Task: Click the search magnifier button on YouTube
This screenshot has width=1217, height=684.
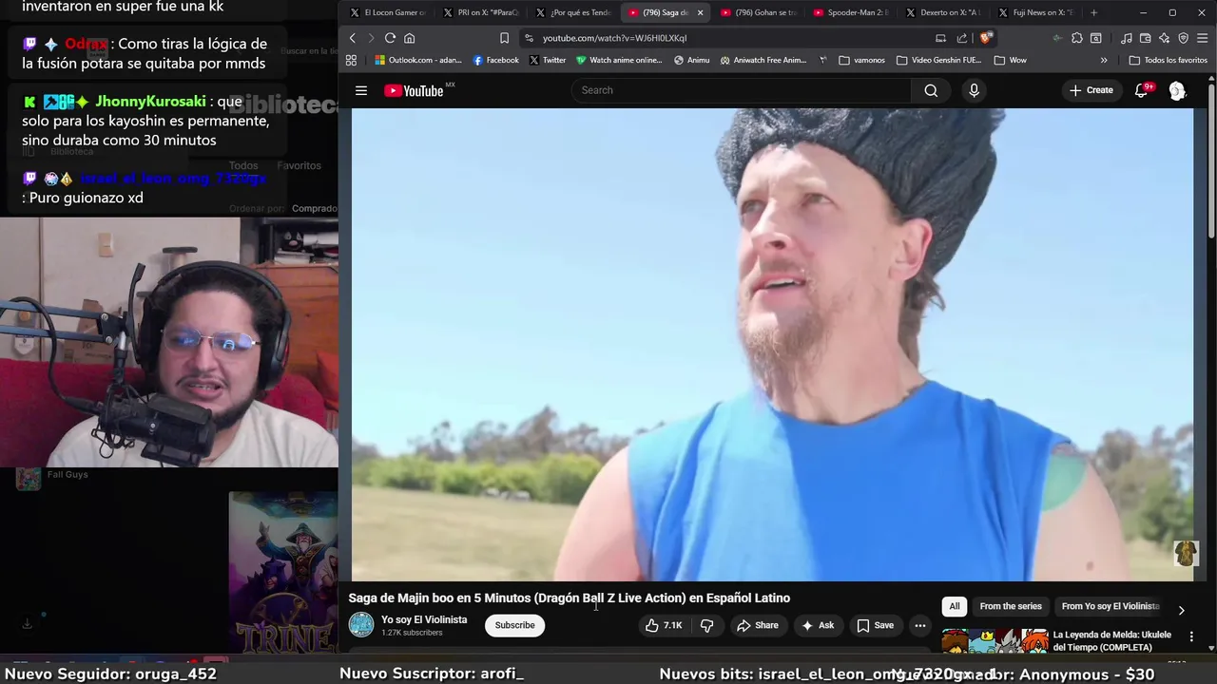Action: coord(931,90)
